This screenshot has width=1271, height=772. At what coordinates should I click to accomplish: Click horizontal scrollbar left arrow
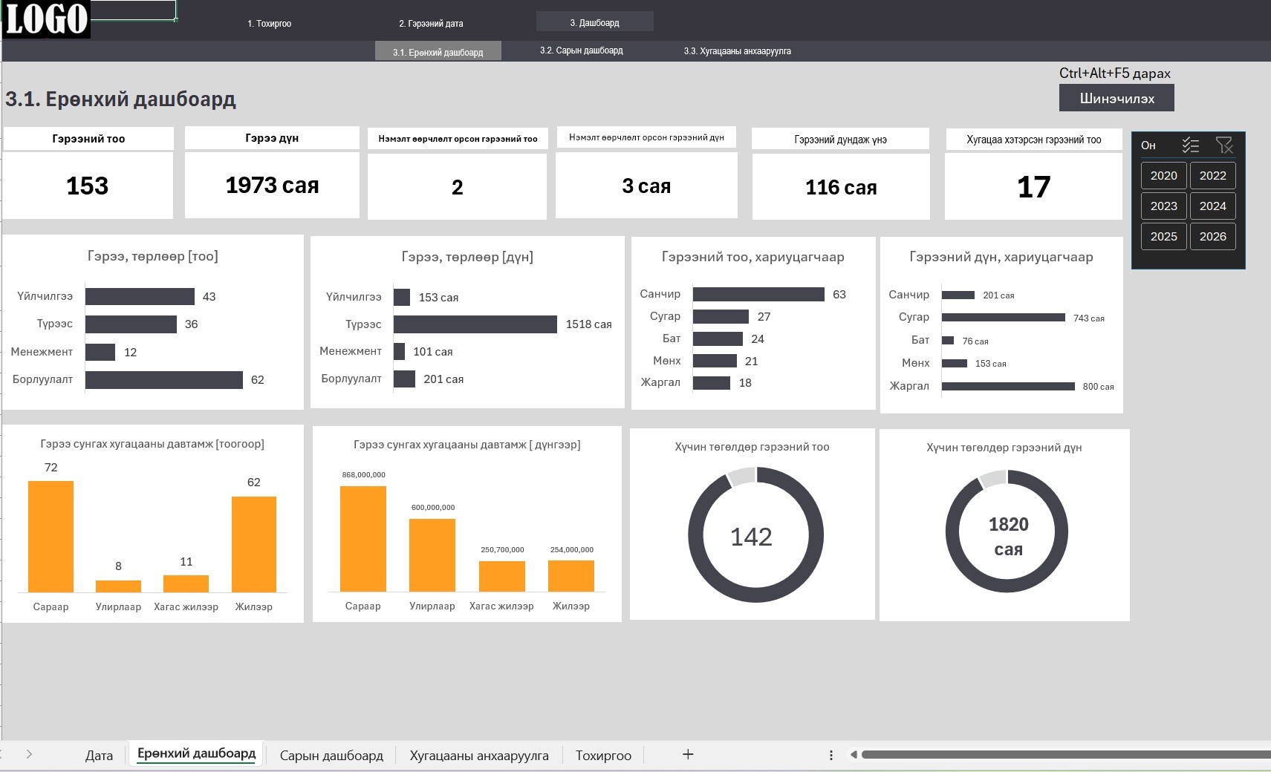[x=854, y=755]
